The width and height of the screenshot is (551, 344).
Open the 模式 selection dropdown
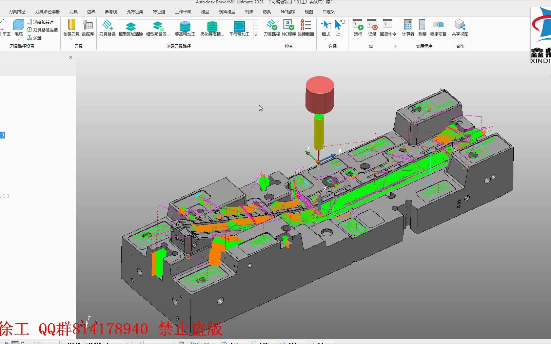326,39
